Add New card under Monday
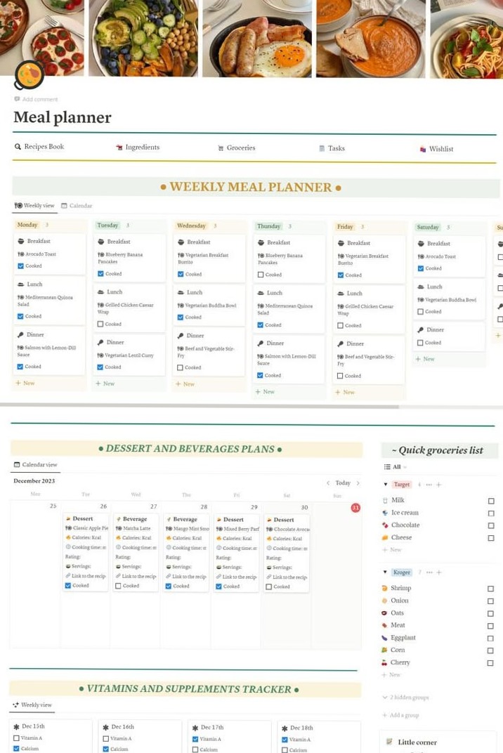503x753 pixels. tap(25, 384)
